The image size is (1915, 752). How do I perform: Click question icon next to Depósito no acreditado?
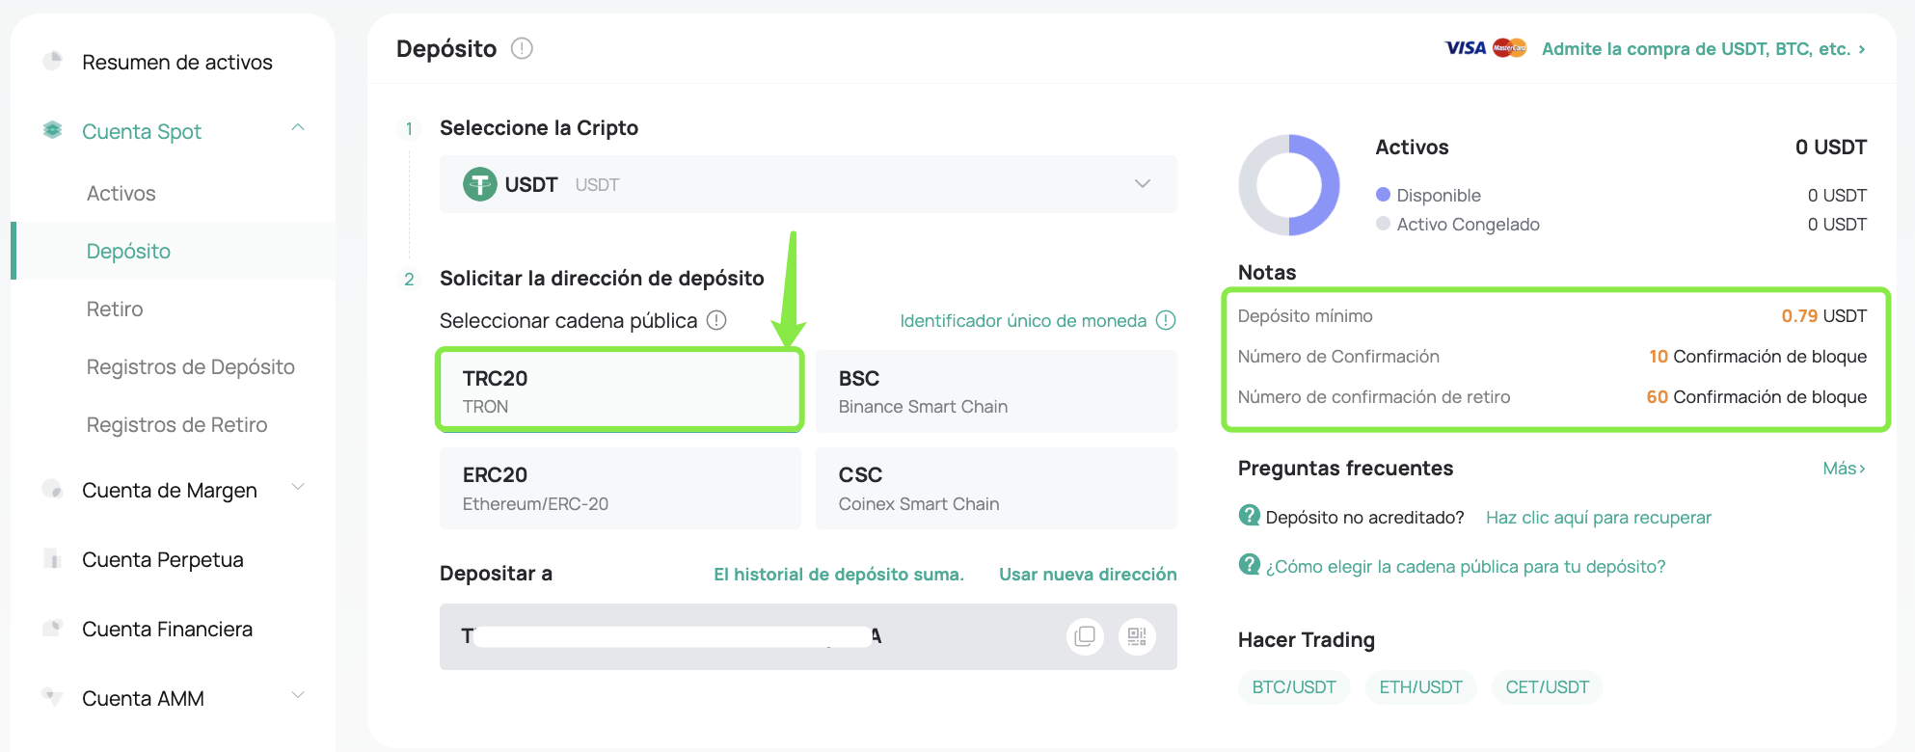pos(1249,516)
